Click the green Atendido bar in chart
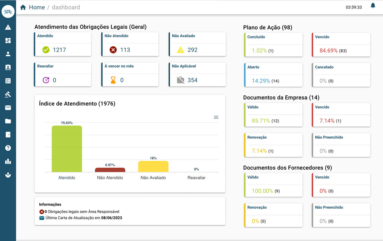Image resolution: width=383 pixels, height=241 pixels. [x=67, y=149]
